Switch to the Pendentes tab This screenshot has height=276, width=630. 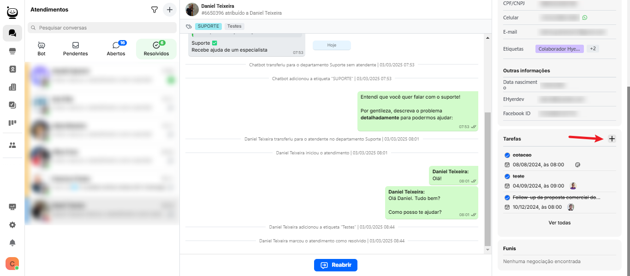(76, 49)
